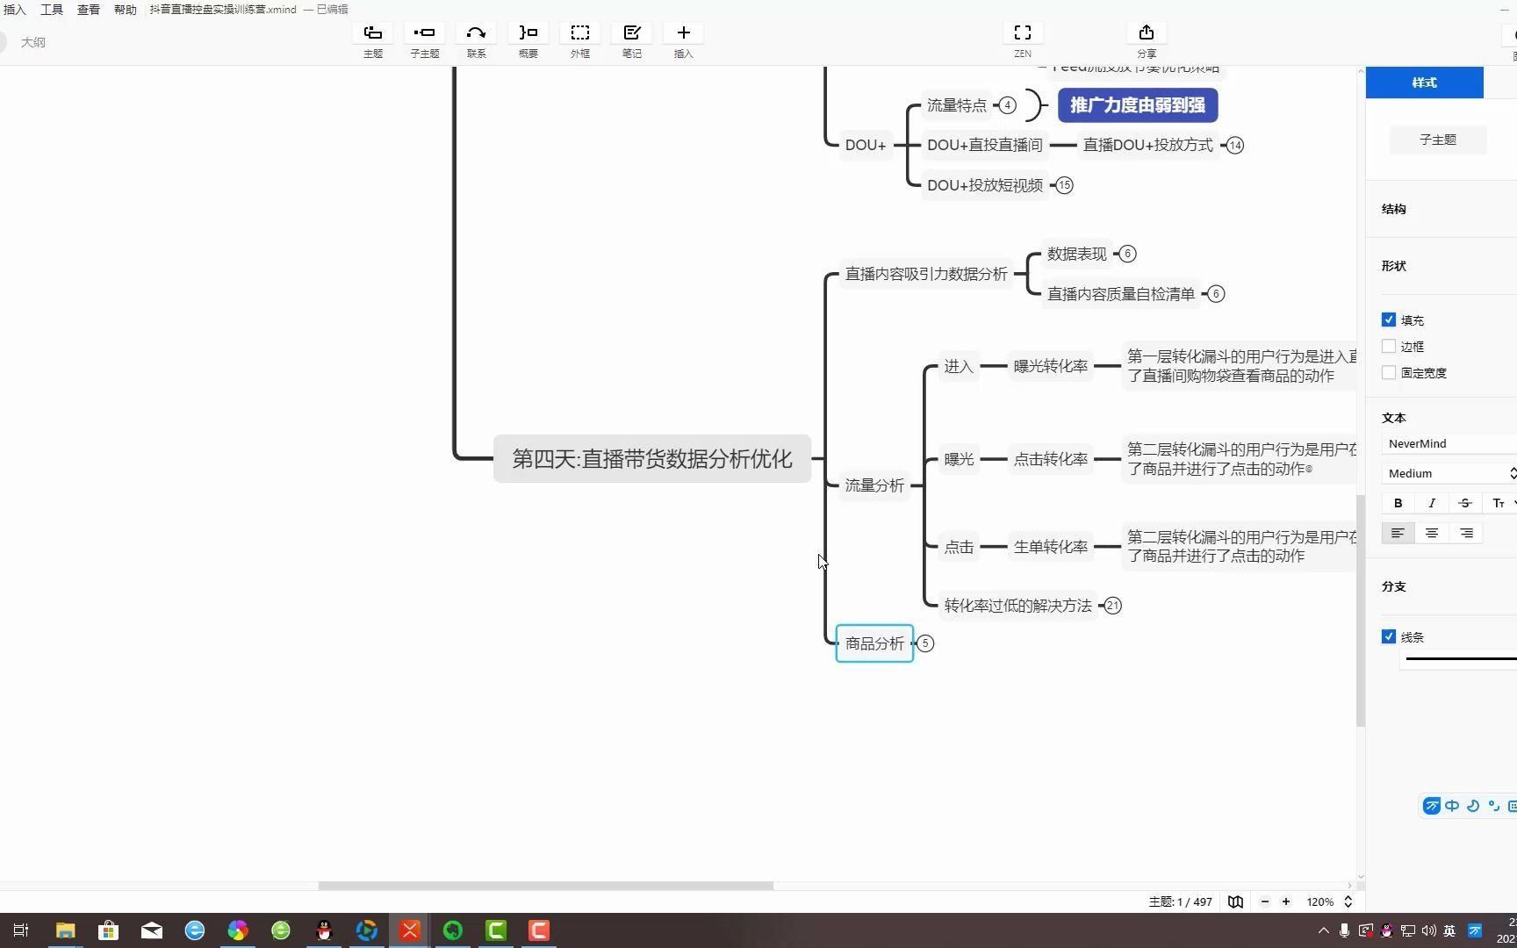Click the map overview icon in status bar

[x=1235, y=901]
